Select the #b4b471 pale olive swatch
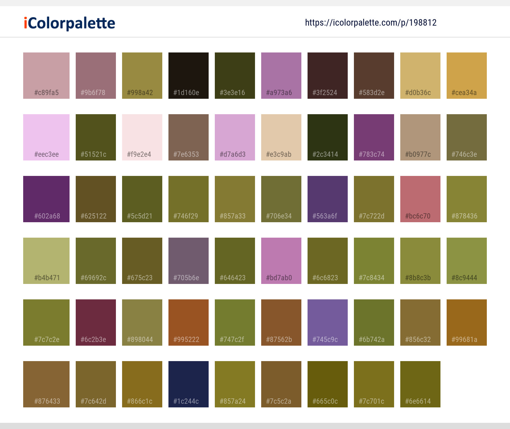The width and height of the screenshot is (510, 429). [x=46, y=260]
